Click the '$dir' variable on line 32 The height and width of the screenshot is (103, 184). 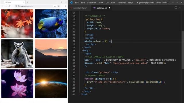pyautogui.click(x=87, y=60)
